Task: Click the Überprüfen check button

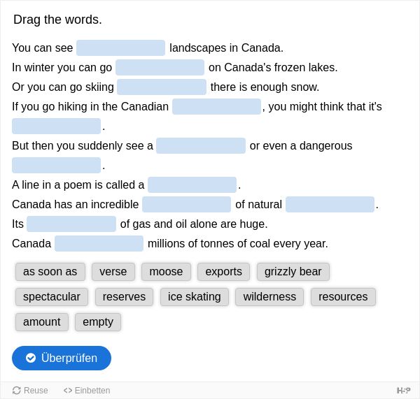Action: pos(62,358)
